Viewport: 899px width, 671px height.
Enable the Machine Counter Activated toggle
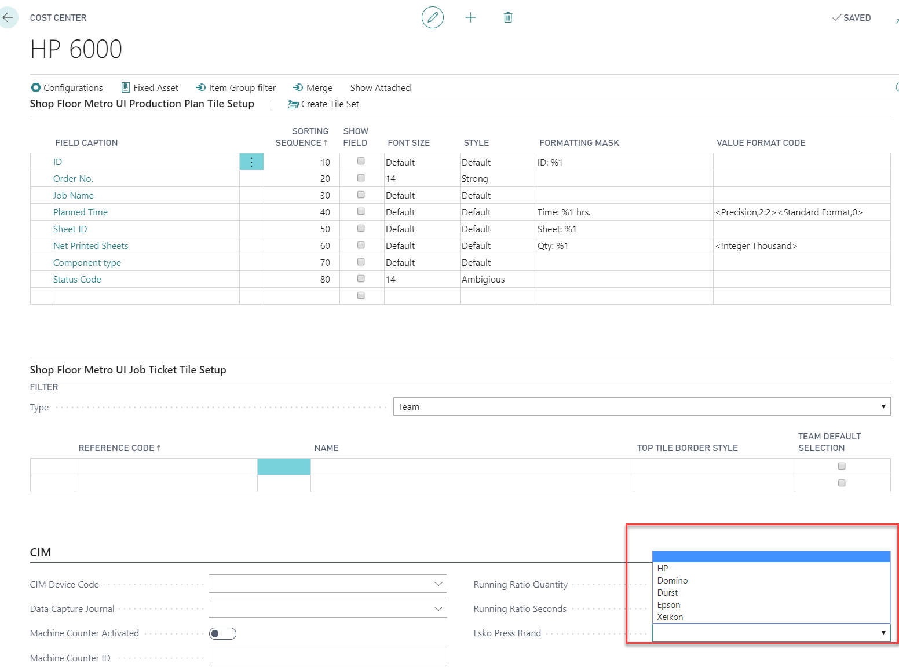(222, 633)
